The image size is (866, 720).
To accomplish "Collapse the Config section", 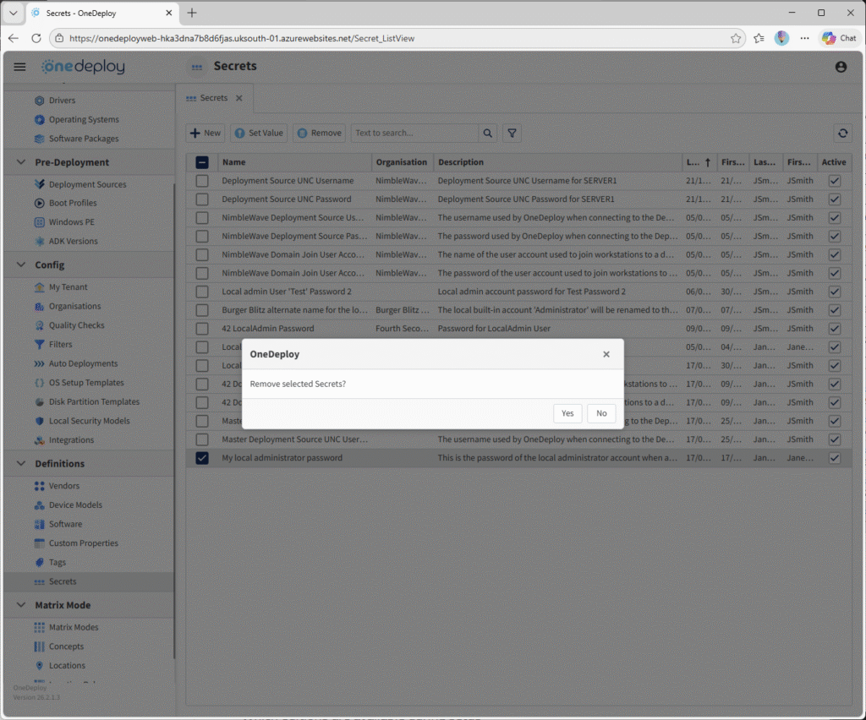I will point(21,265).
